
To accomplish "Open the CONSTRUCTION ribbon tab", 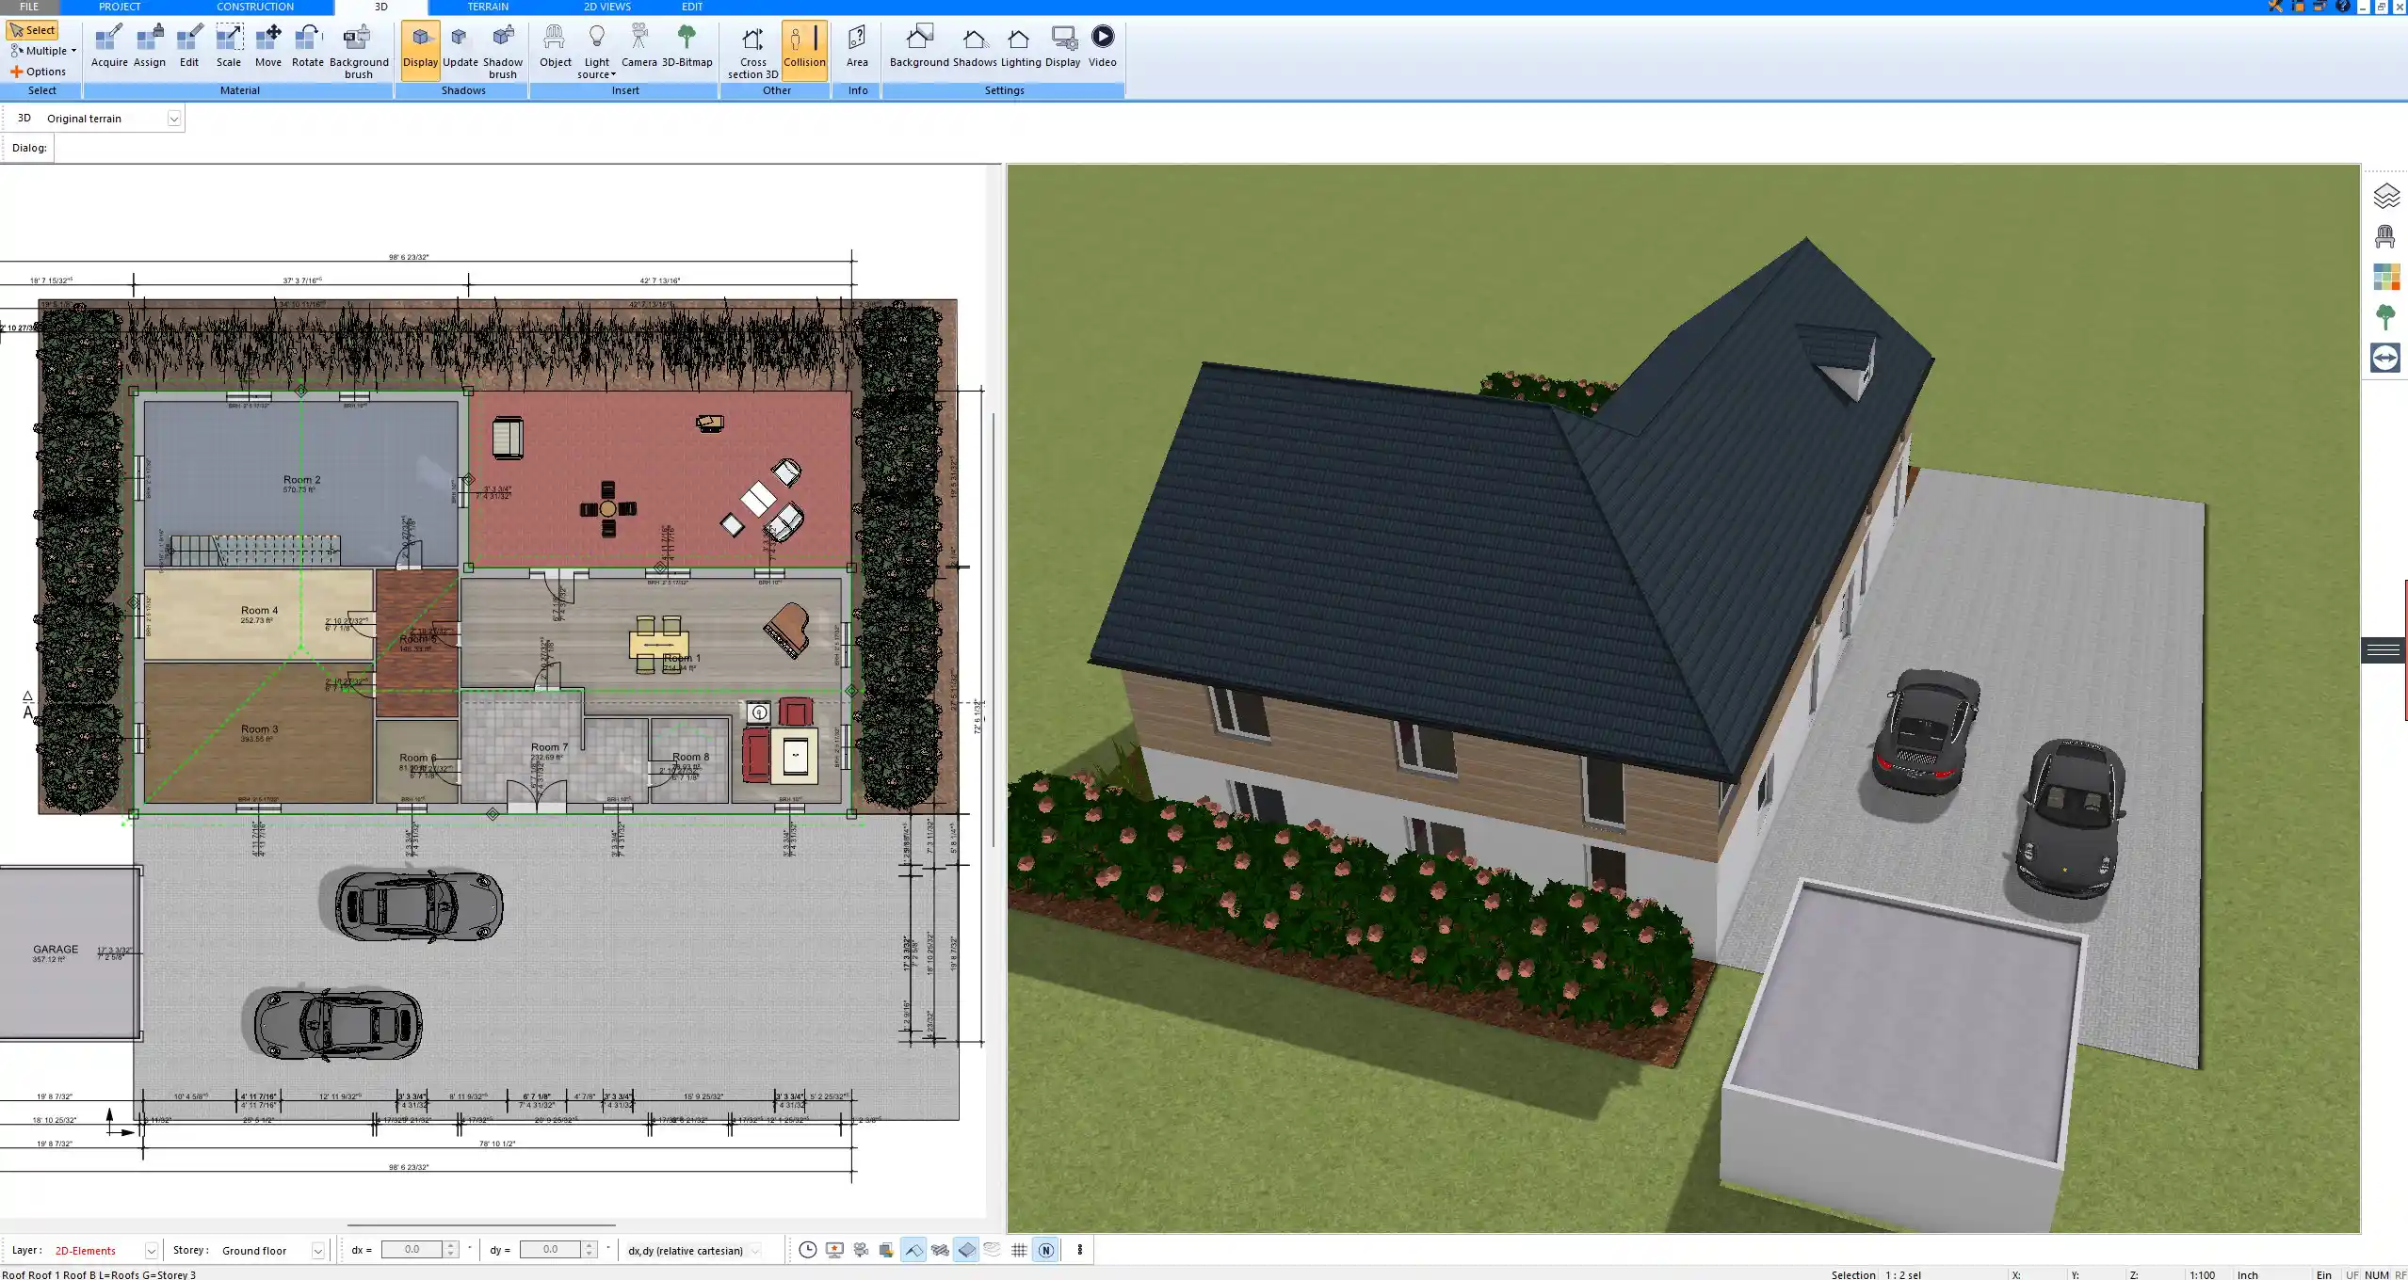I will (x=255, y=7).
